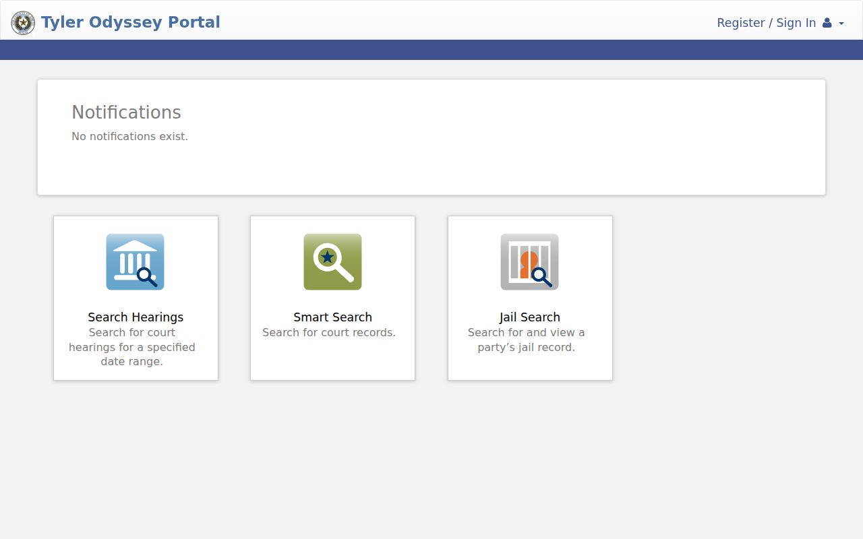Click the Search Hearings courthouse icon
863x539 pixels.
tap(135, 262)
